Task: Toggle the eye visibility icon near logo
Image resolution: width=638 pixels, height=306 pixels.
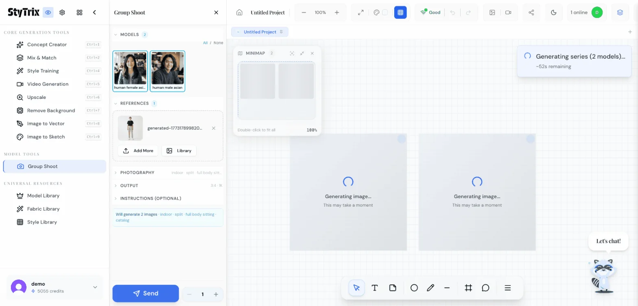Action: click(48, 13)
